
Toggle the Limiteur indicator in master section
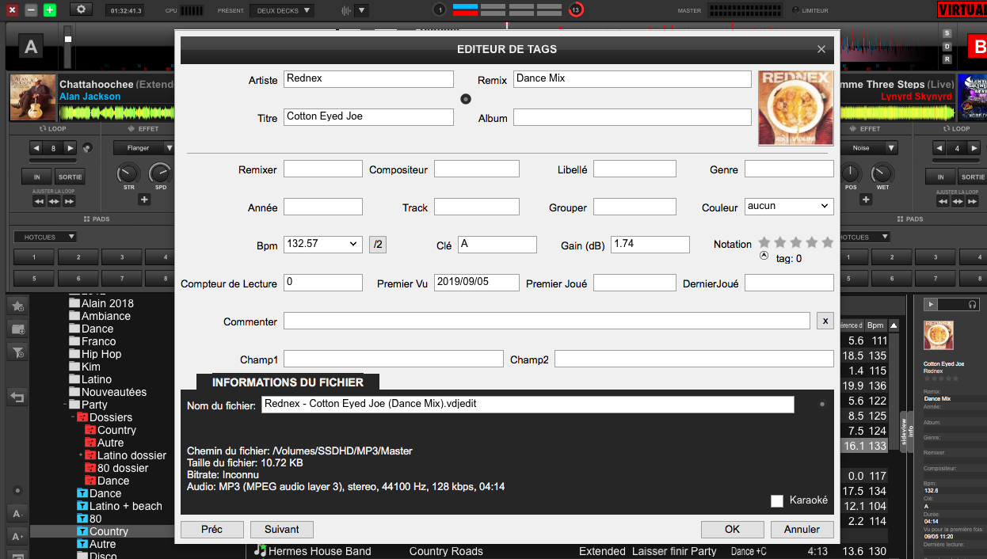795,10
